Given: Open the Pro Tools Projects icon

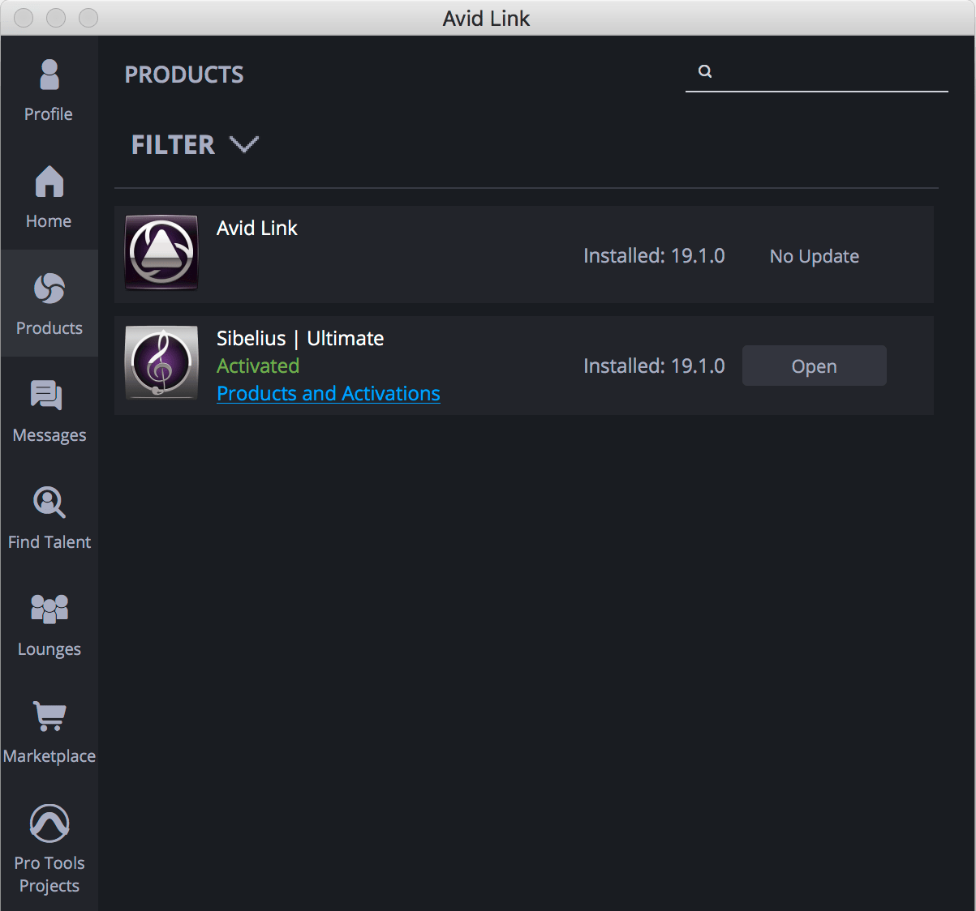Looking at the screenshot, I should 49,823.
